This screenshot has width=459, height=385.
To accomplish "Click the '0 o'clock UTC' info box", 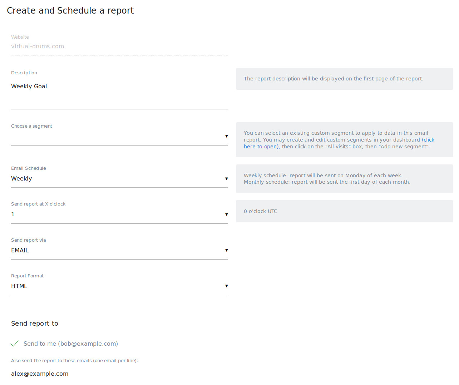I will (x=344, y=211).
